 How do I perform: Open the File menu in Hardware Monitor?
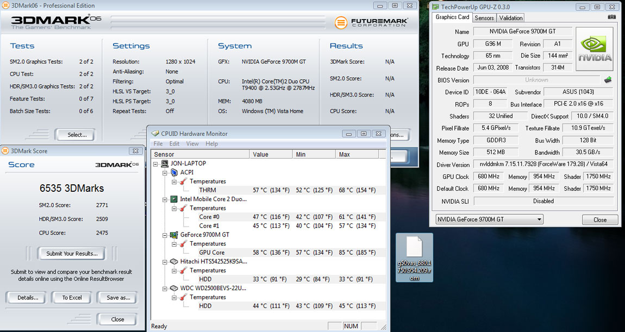pos(158,143)
